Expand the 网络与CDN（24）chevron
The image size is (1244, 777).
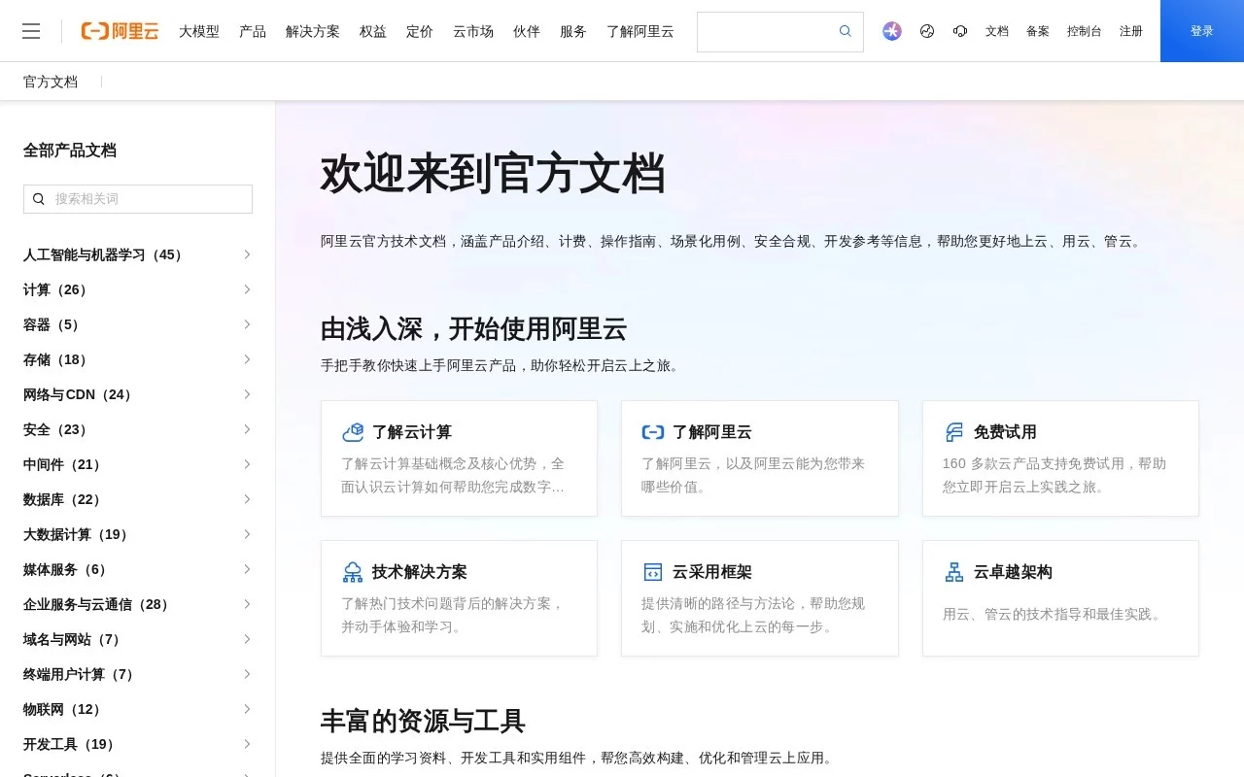pyautogui.click(x=247, y=394)
